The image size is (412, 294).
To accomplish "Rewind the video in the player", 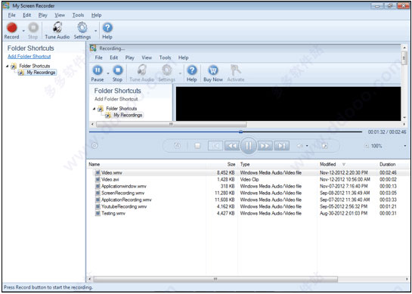I will pos(232,146).
